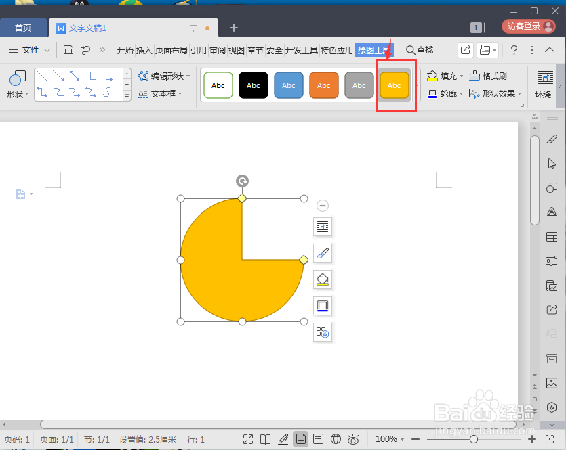Apply the yellow Abc shape style
Viewport: 566px width, 450px height.
pos(395,85)
